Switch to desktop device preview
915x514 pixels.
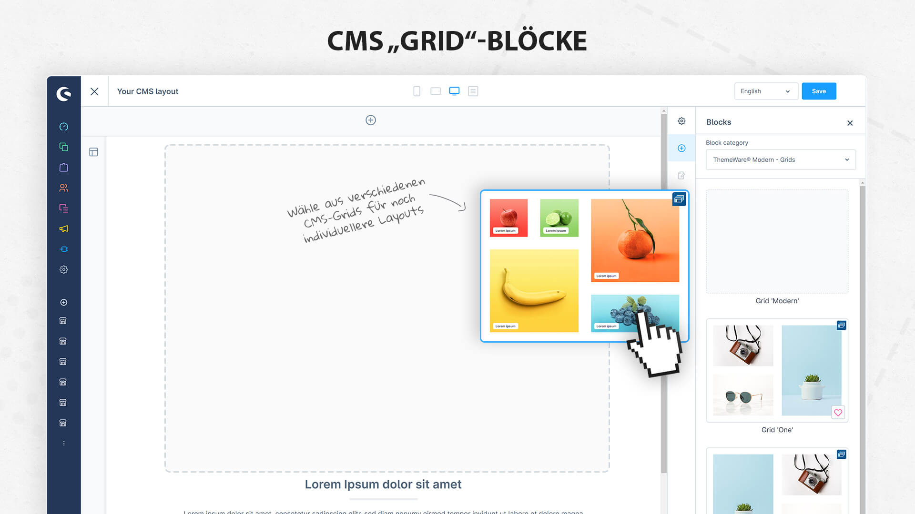[454, 91]
